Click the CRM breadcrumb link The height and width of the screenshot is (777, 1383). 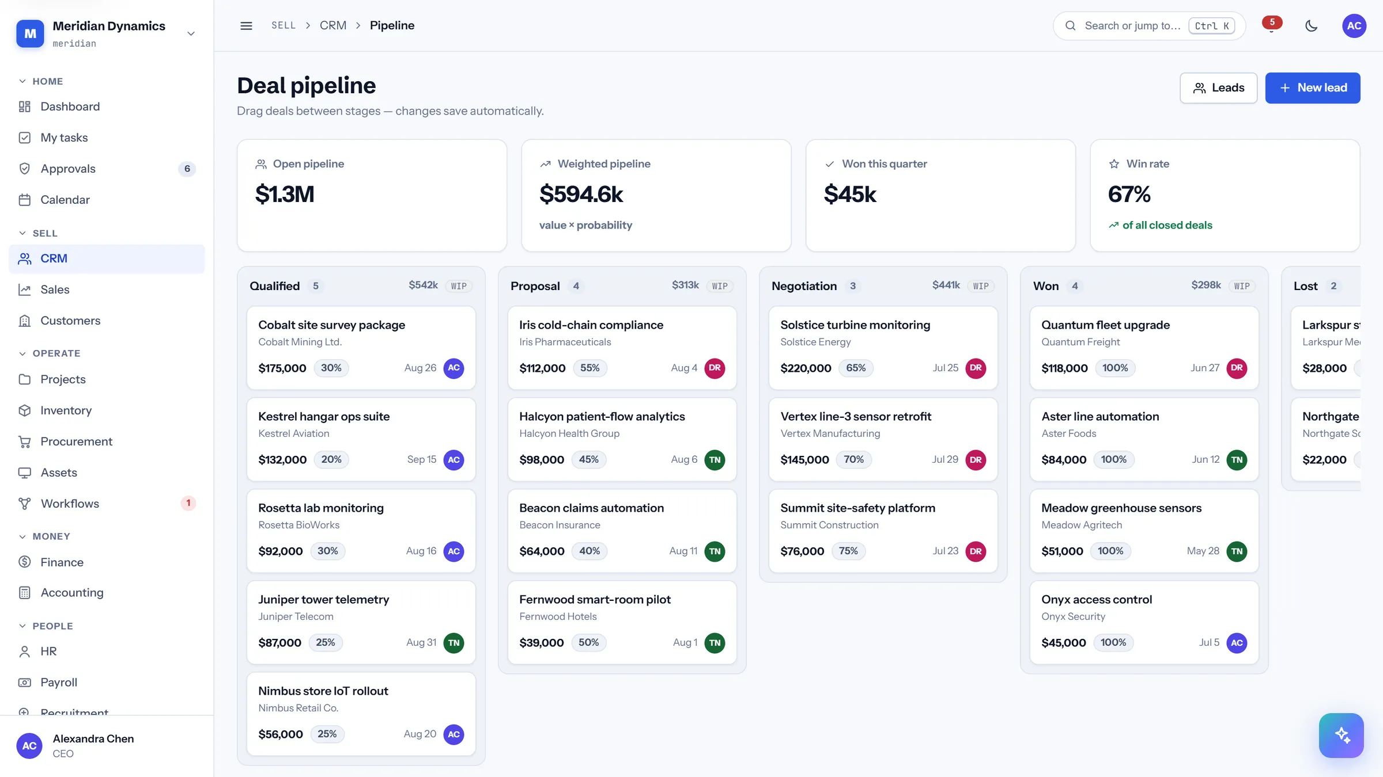pos(333,25)
